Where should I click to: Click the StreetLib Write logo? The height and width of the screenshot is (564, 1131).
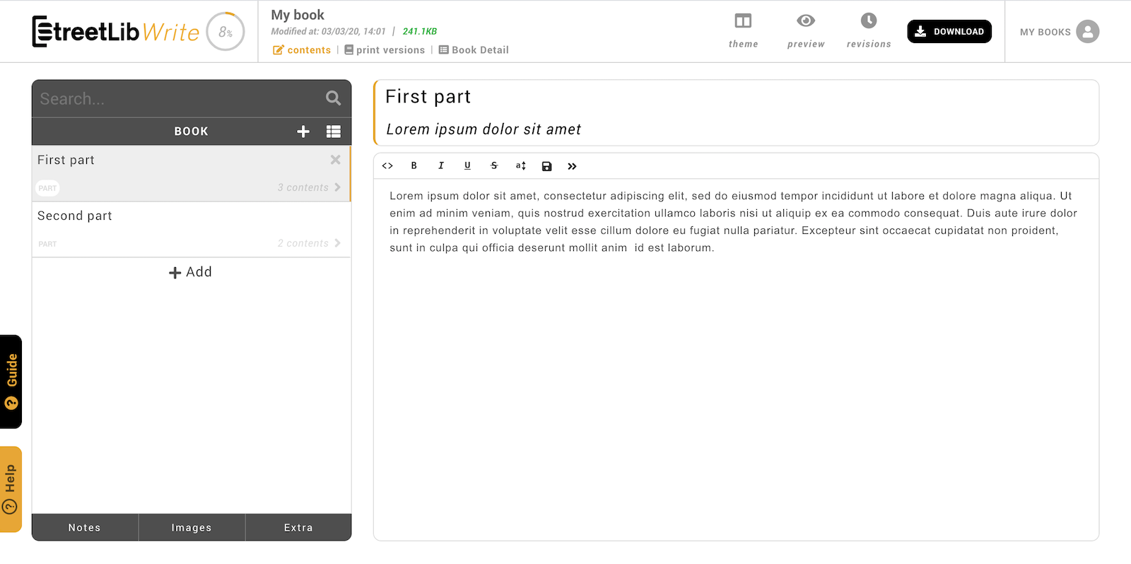(x=116, y=31)
